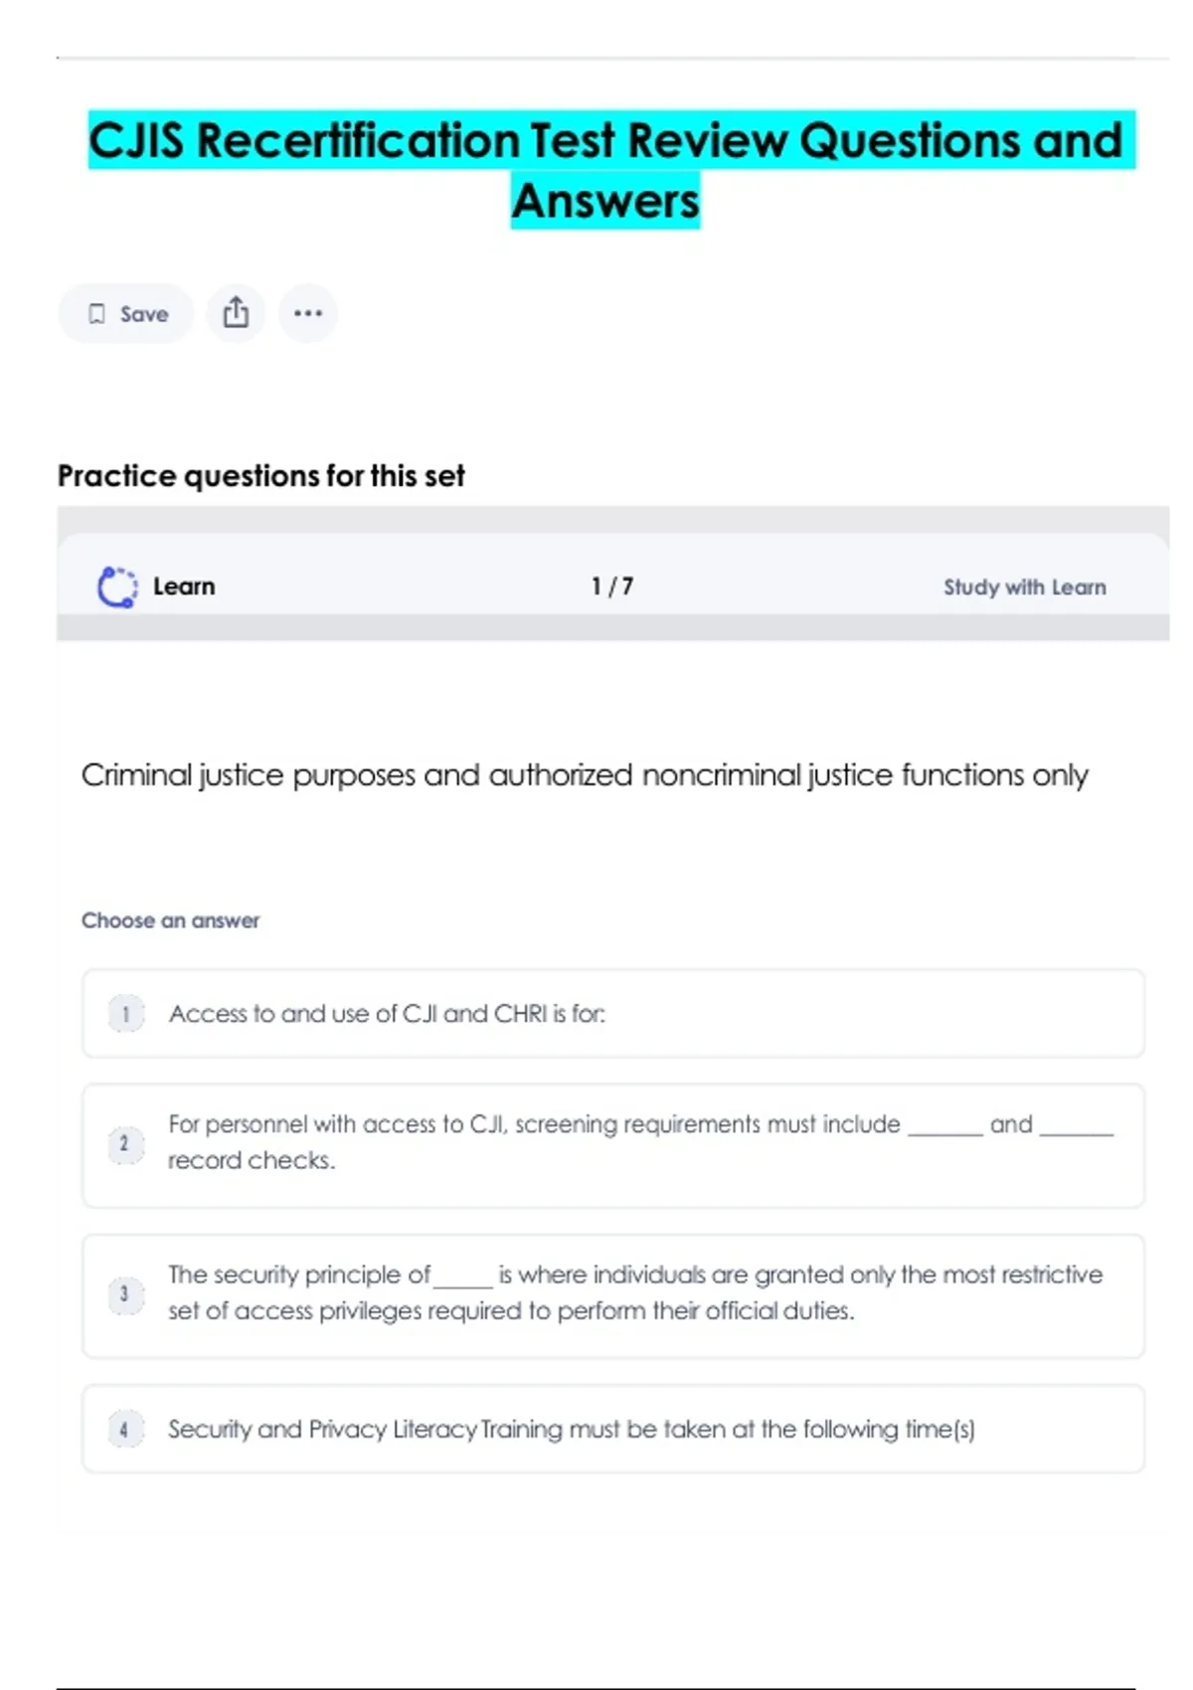Click the '1 / 7' question counter
Viewport: 1193px width, 1690px height.
coord(612,587)
